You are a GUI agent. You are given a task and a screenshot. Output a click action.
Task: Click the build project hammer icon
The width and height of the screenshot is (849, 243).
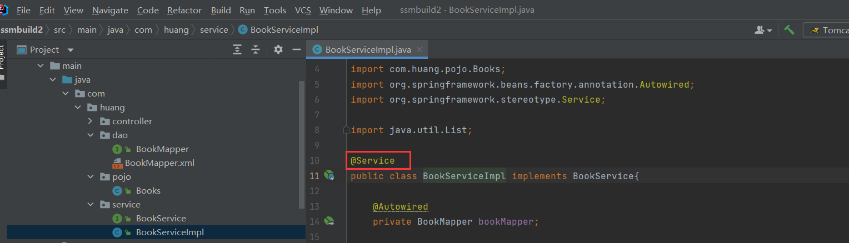[x=789, y=30]
